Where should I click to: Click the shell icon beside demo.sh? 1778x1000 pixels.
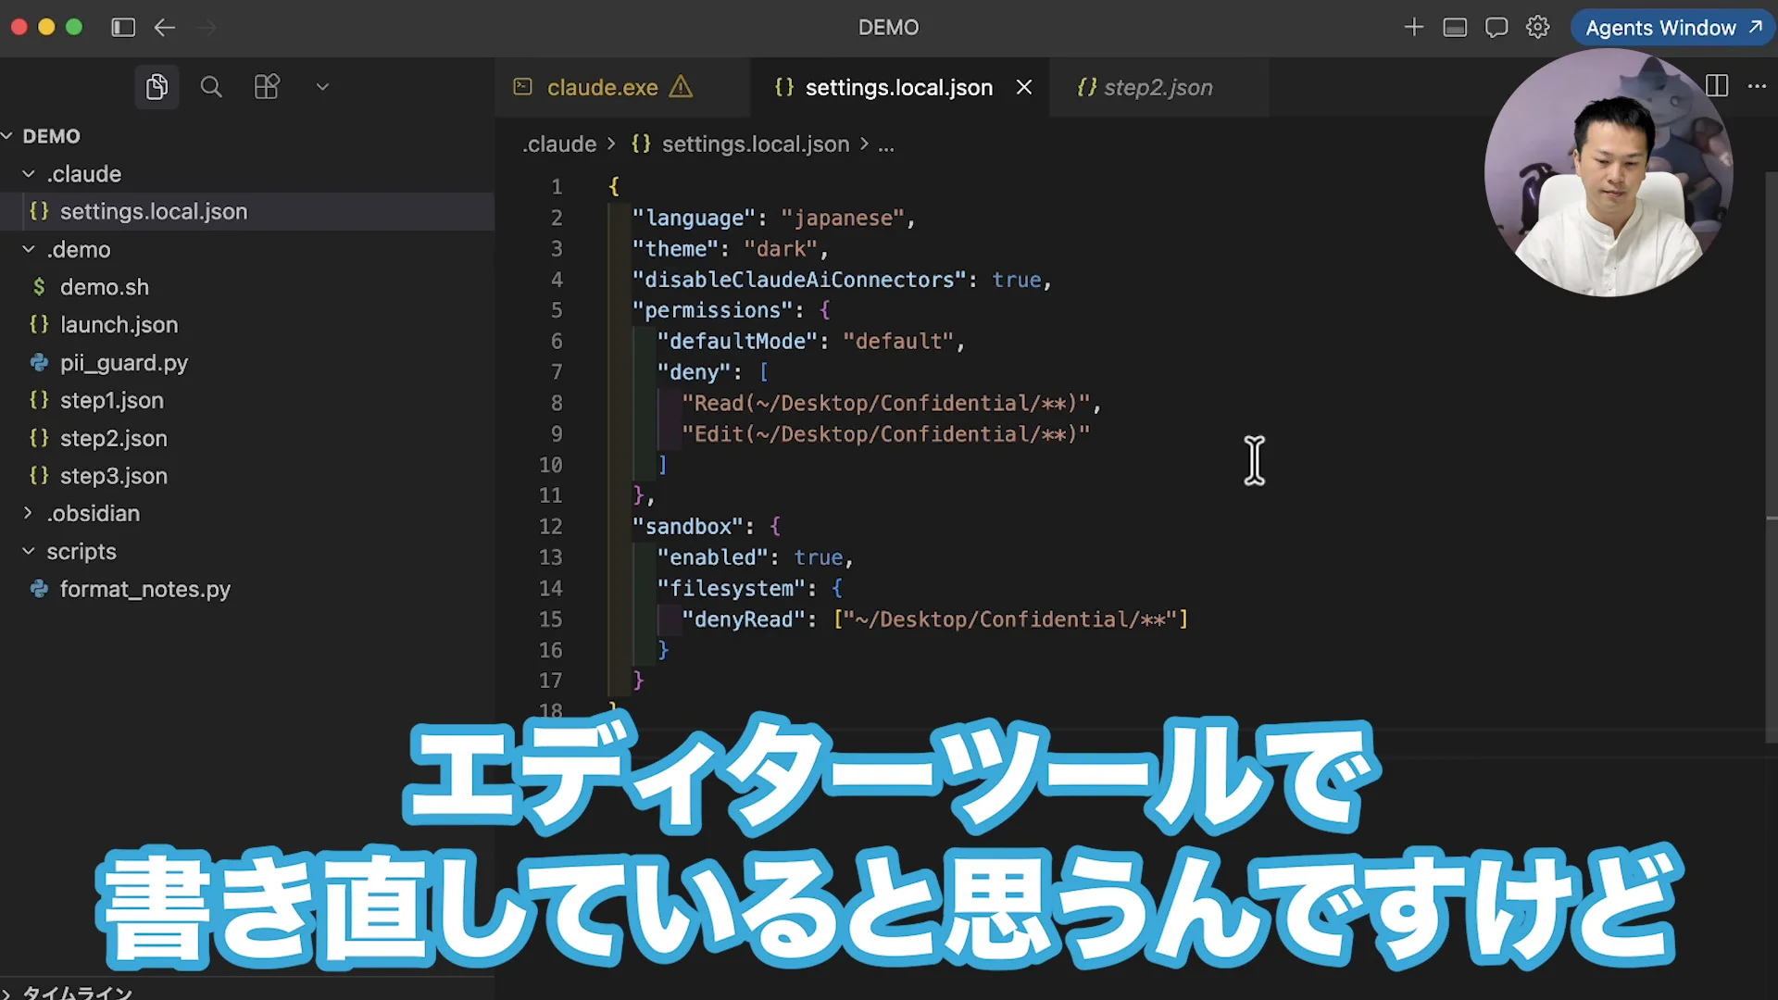(39, 287)
